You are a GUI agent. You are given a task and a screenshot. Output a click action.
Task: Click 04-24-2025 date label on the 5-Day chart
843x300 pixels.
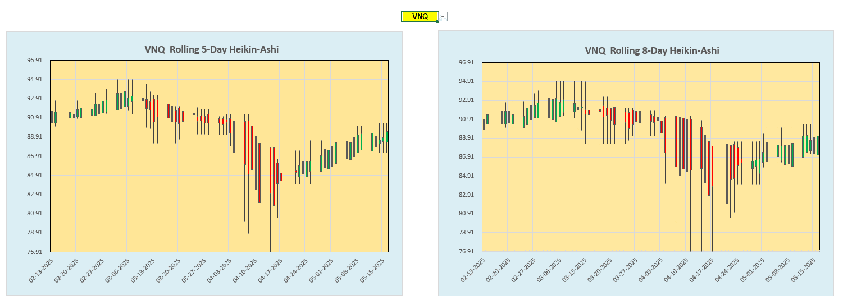295,271
